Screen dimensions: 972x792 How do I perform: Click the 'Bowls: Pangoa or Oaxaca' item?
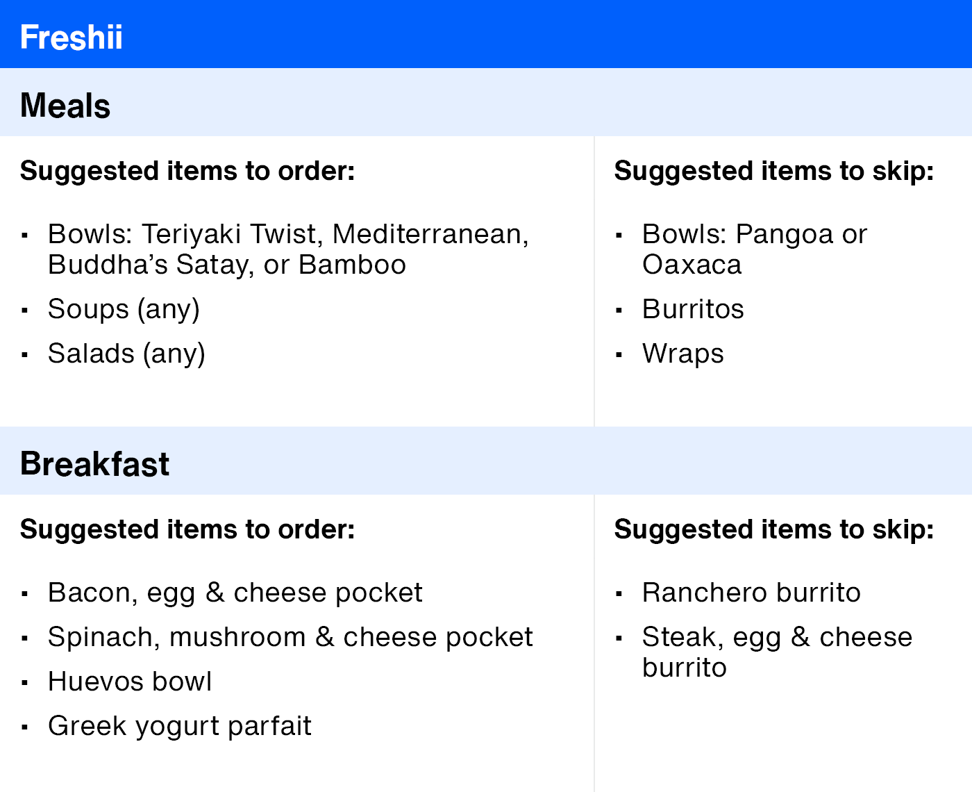[x=755, y=249]
